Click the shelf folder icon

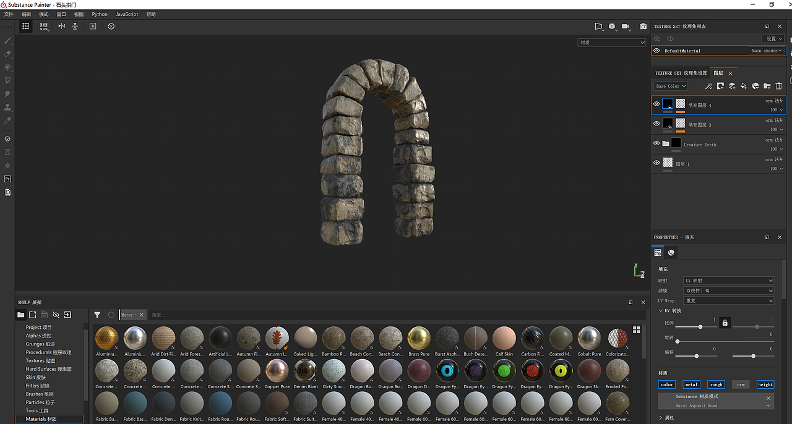(21, 315)
